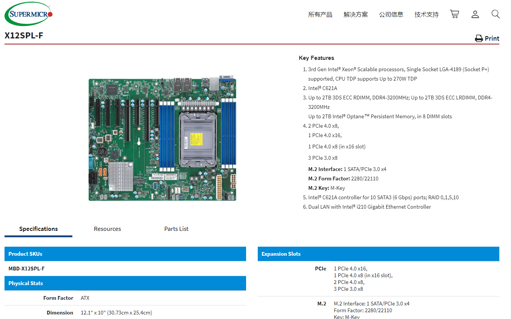511x319 pixels.
Task: Collapse the Physical Stats section header
Action: [125, 283]
